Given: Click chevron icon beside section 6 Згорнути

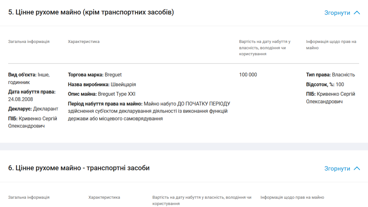Looking at the screenshot, I should pyautogui.click(x=357, y=169).
